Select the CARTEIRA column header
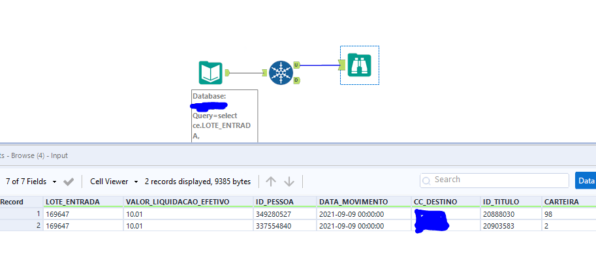 [x=569, y=202]
